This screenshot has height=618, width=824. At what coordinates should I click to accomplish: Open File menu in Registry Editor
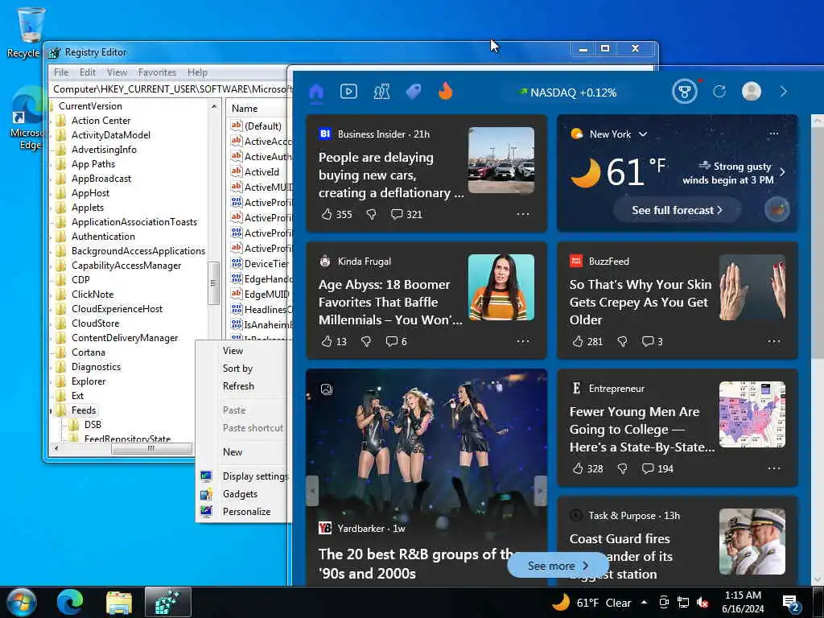tap(61, 72)
